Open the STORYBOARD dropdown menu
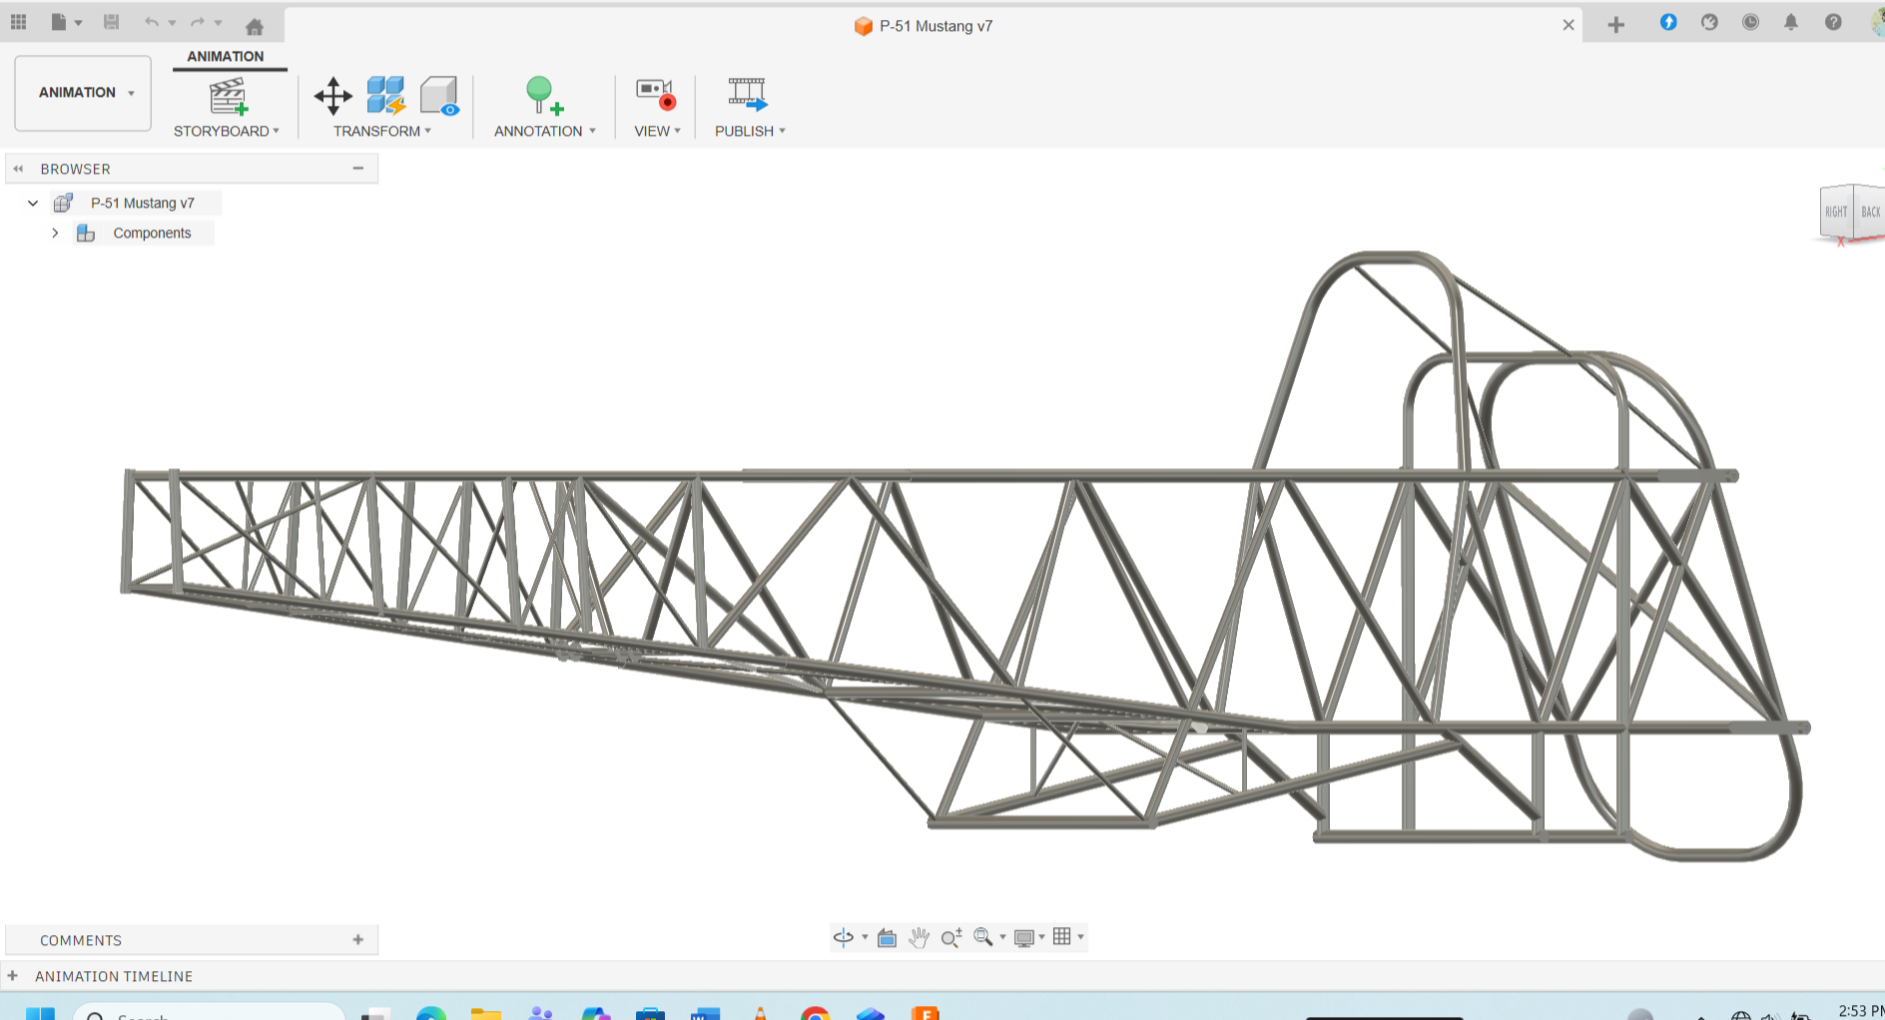This screenshot has width=1885, height=1020. (227, 131)
